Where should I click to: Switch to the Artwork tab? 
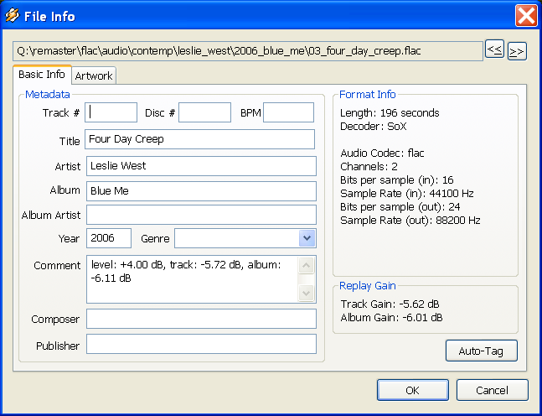point(94,75)
